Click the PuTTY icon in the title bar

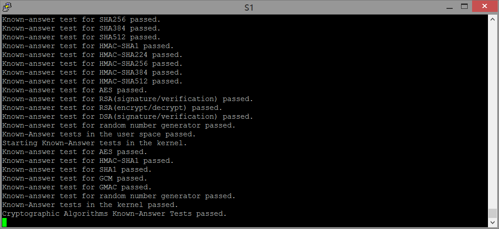coord(7,7)
